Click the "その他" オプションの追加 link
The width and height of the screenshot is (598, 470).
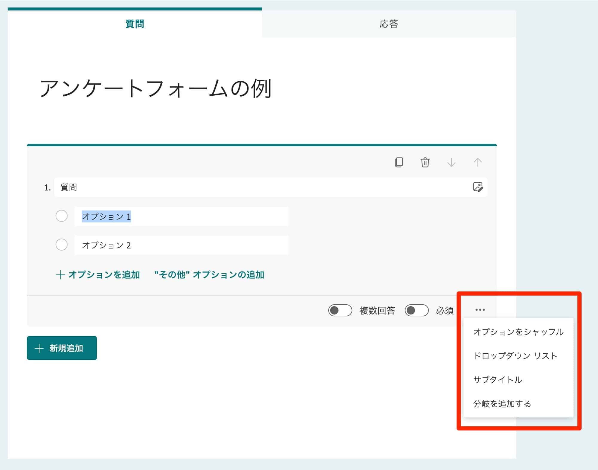[x=209, y=275]
